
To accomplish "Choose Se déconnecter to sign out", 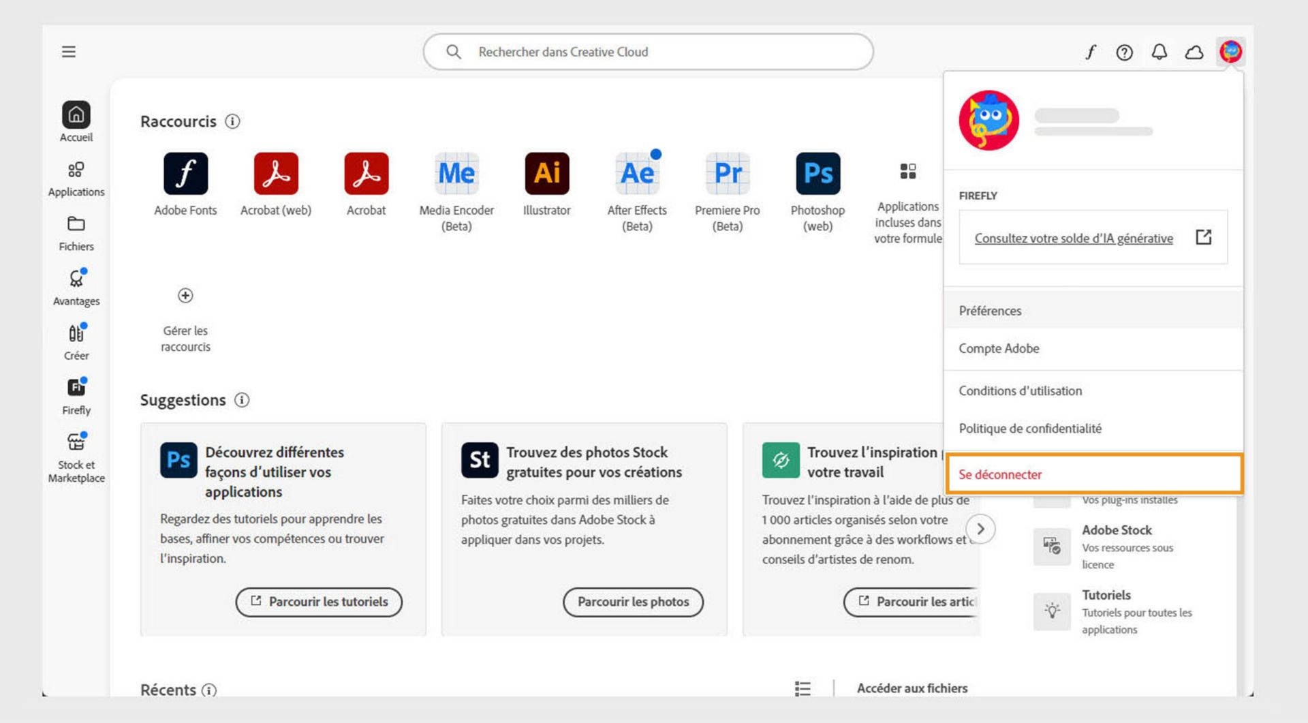I will pyautogui.click(x=1094, y=474).
